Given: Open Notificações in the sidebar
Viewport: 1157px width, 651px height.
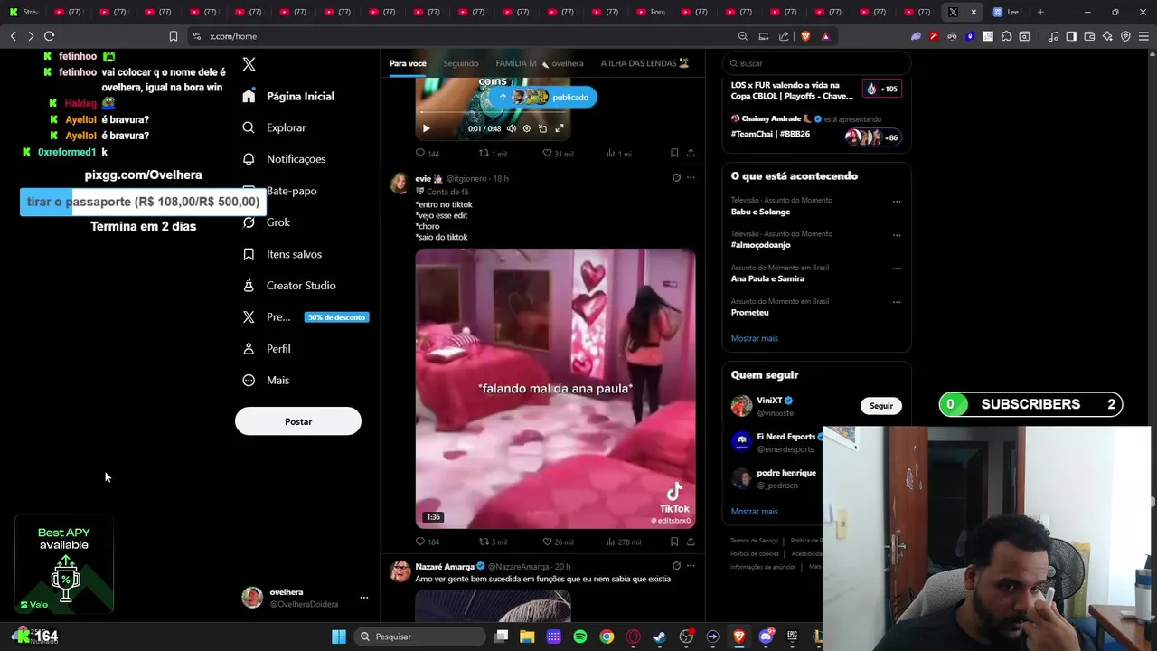Looking at the screenshot, I should (x=284, y=159).
